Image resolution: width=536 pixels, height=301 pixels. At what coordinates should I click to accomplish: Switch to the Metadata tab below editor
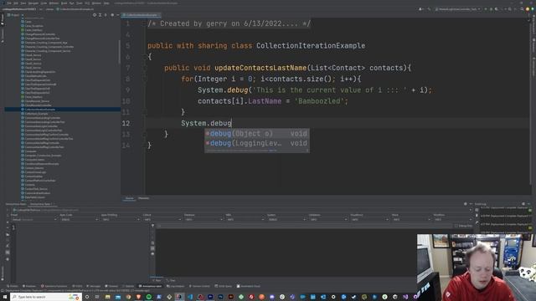(x=143, y=198)
